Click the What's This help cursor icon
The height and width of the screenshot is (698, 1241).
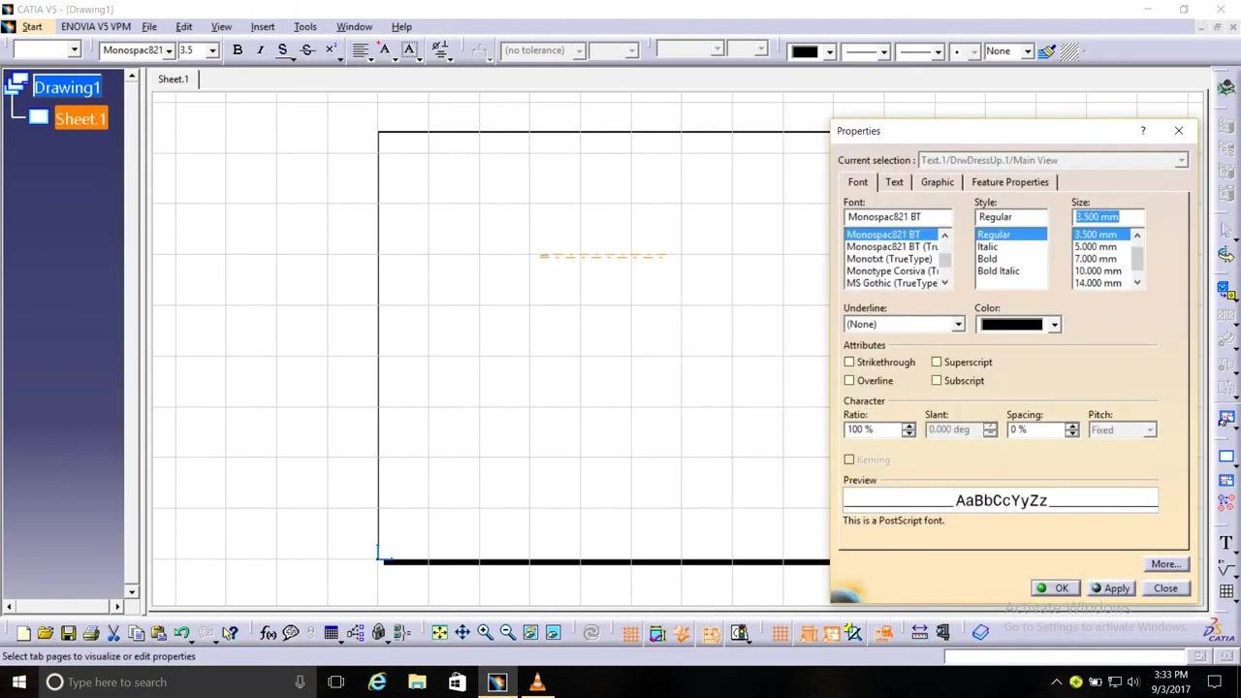coord(230,633)
